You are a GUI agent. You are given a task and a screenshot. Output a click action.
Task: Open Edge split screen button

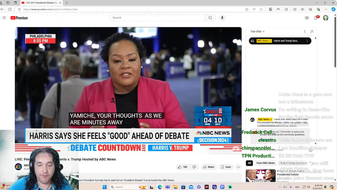(x=295, y=9)
